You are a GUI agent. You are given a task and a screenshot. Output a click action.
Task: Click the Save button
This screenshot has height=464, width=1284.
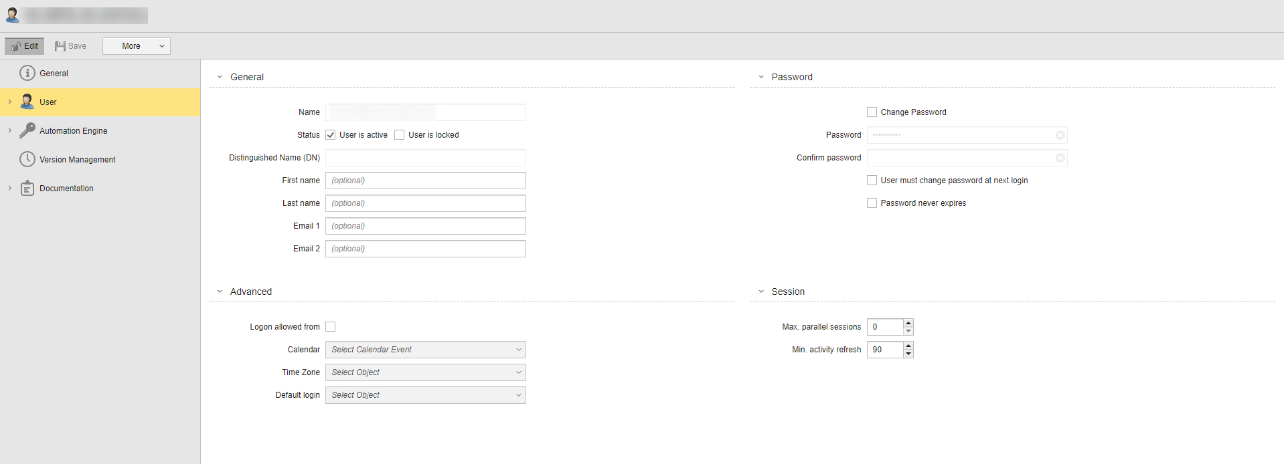click(71, 46)
